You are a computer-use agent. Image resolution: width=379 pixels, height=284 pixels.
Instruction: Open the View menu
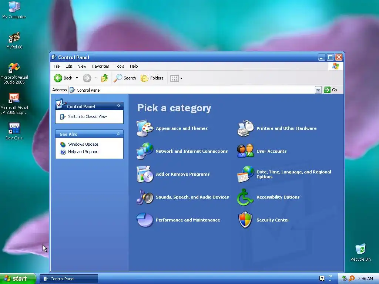(x=82, y=66)
